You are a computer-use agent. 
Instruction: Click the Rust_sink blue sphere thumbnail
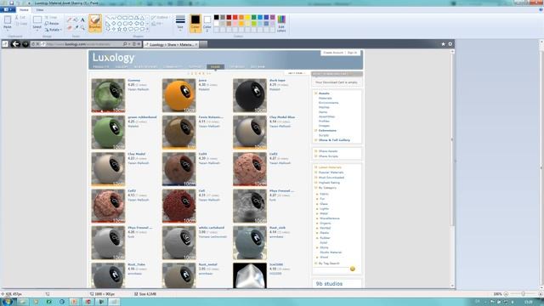coord(250,243)
